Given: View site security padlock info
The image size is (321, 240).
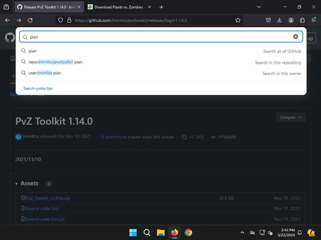Looking at the screenshot, I should pos(69,20).
